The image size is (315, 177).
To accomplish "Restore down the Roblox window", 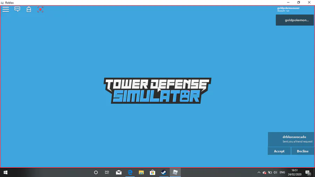I will tap(299, 2).
